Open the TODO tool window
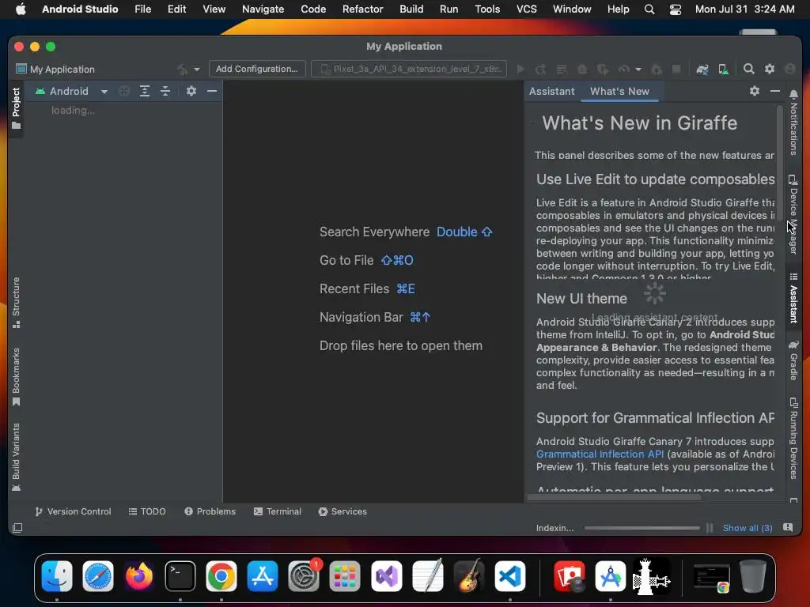The width and height of the screenshot is (810, 607). pos(147,511)
